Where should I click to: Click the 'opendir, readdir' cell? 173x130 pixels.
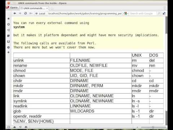(x=41, y=116)
